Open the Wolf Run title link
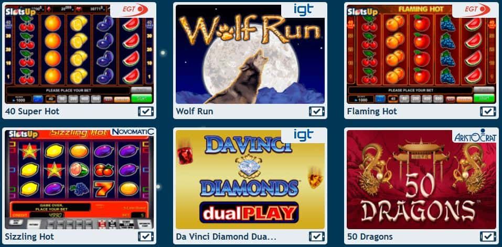 point(194,112)
